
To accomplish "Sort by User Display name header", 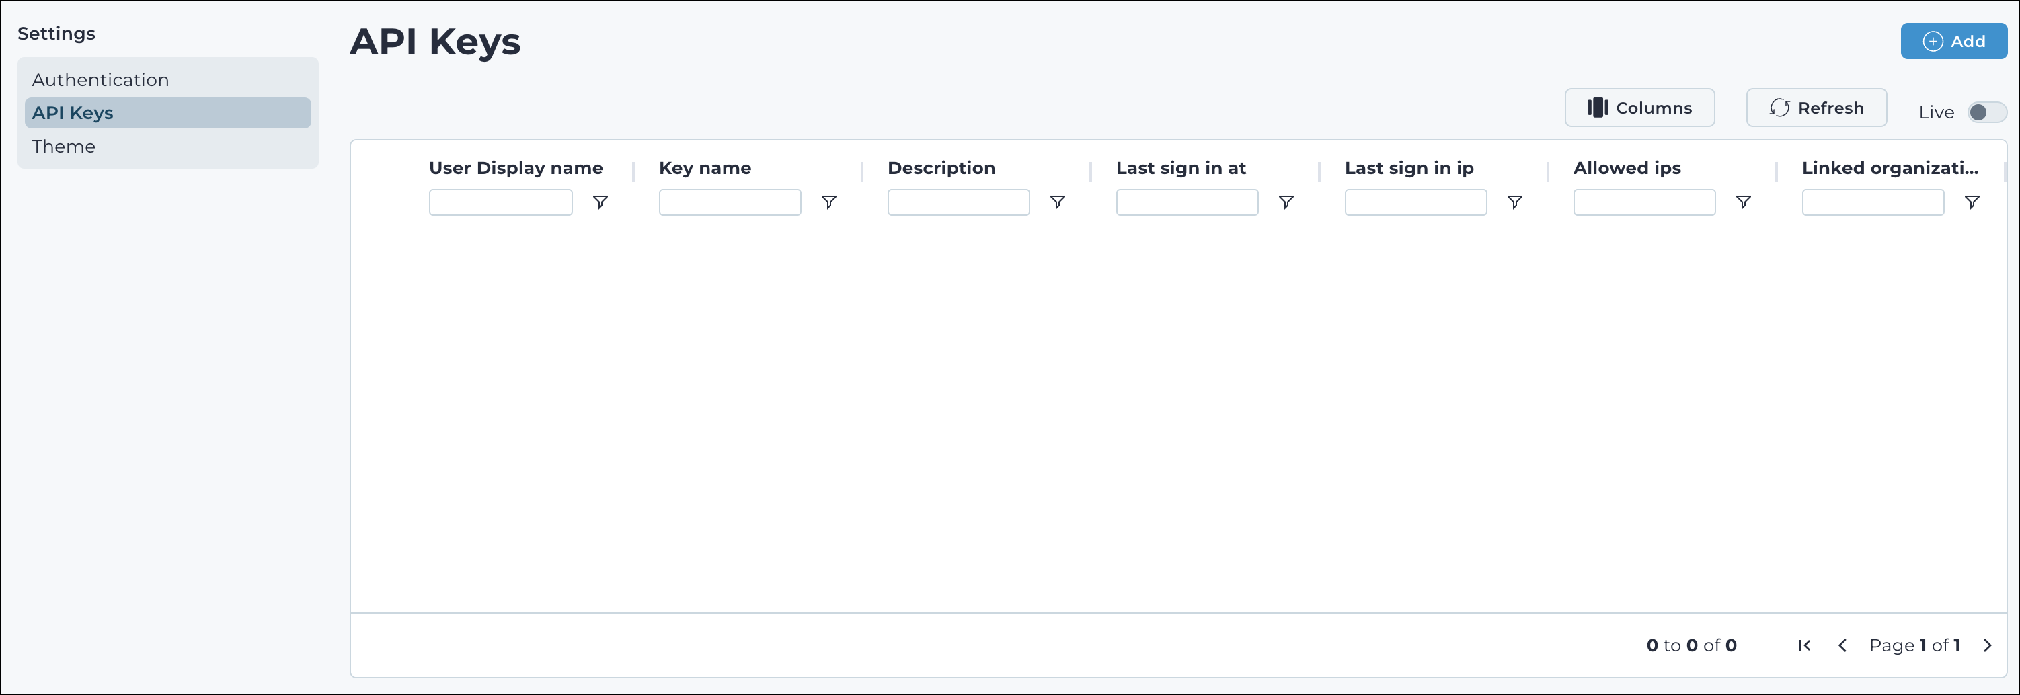I will (516, 167).
